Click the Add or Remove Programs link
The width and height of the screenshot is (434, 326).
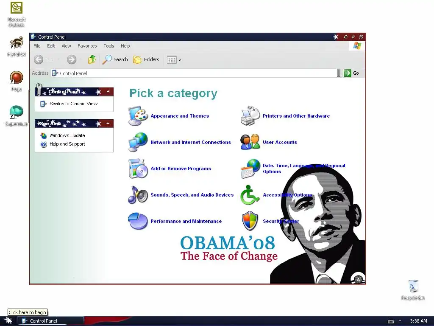pos(181,169)
